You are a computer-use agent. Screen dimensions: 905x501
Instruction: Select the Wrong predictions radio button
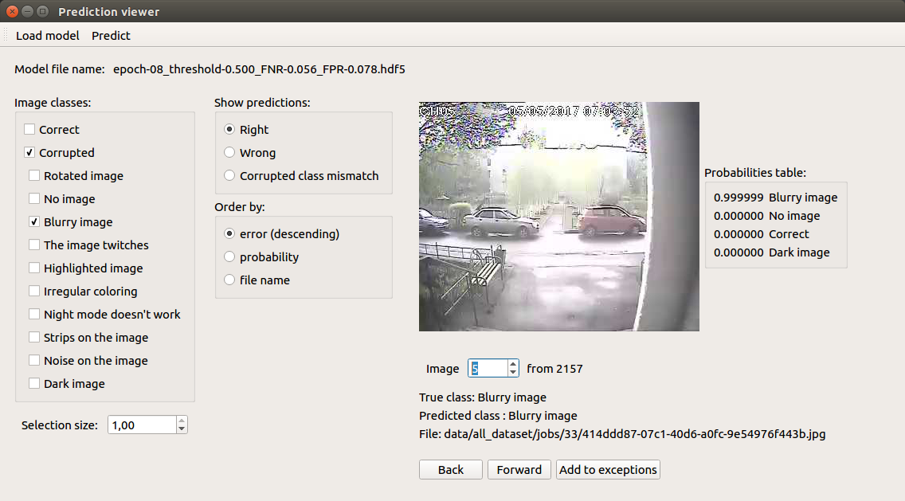tap(229, 153)
